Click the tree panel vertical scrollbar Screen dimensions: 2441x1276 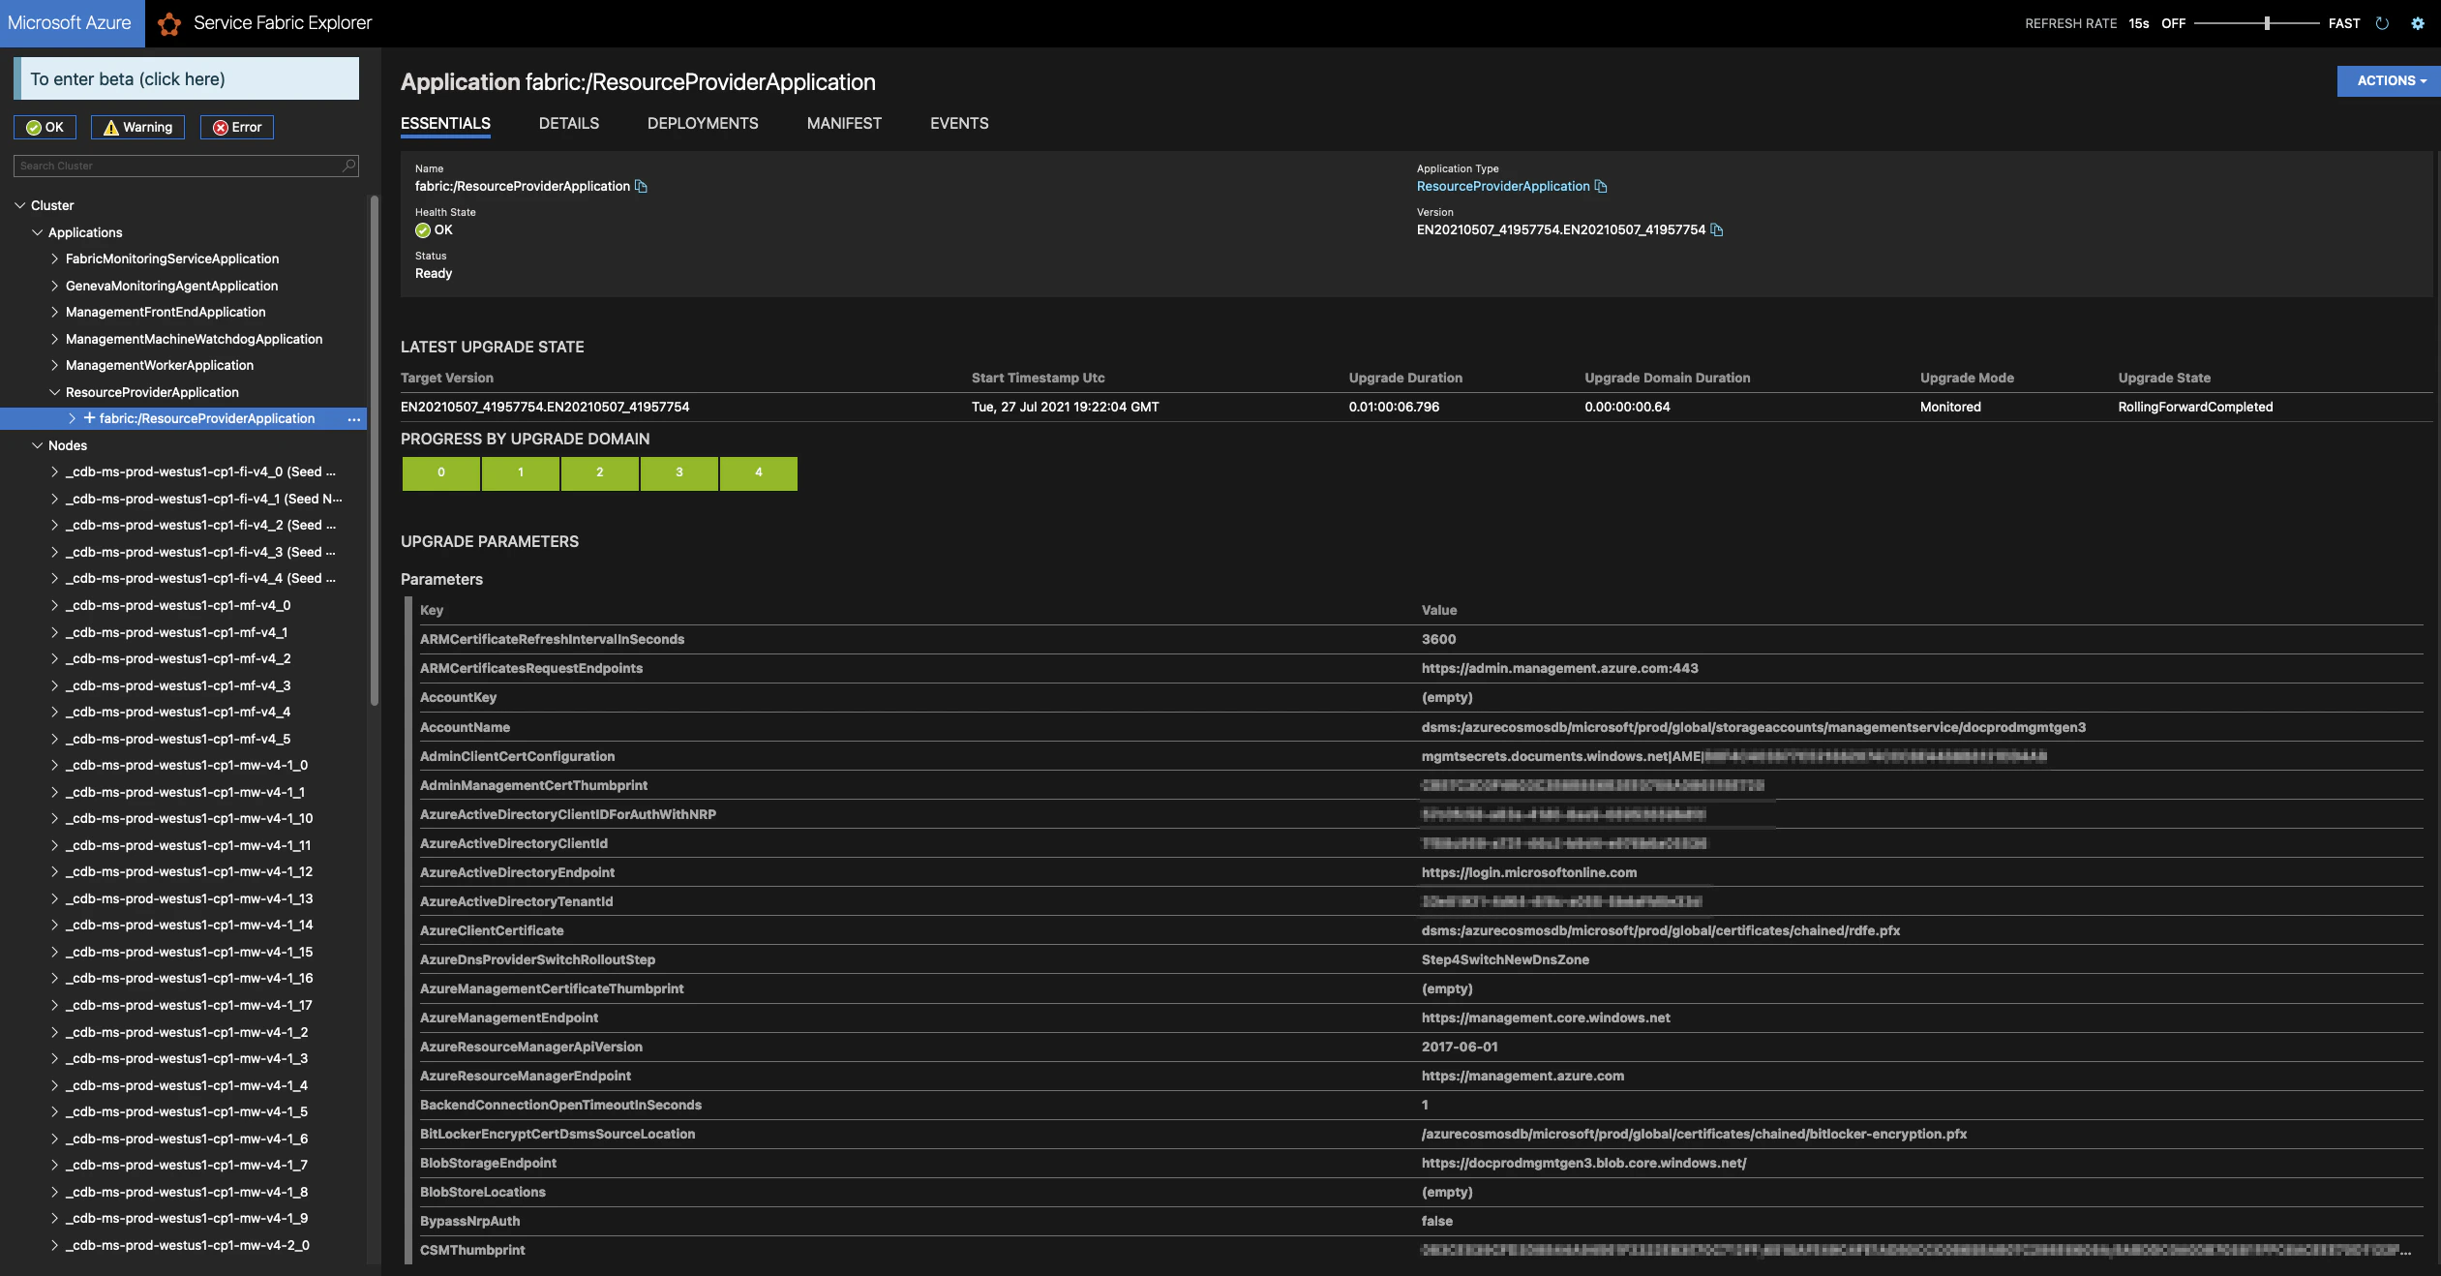click(x=375, y=450)
